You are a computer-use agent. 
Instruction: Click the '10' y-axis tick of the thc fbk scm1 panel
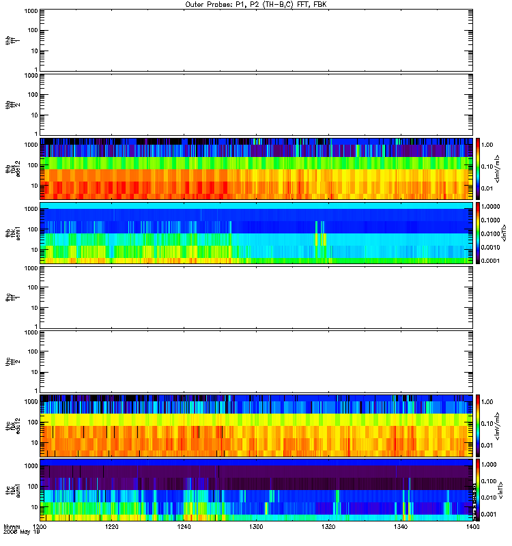coord(35,507)
